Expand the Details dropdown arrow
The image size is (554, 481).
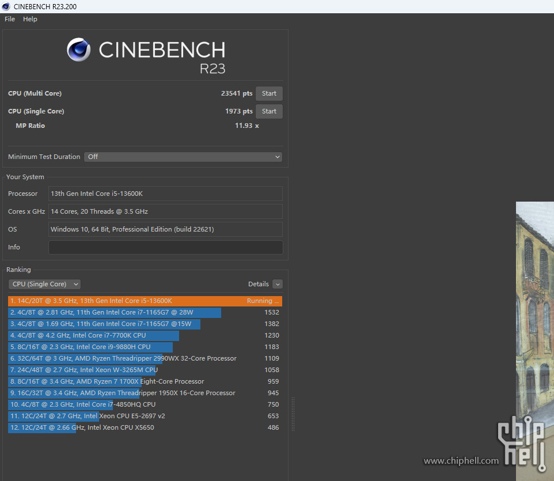click(x=278, y=284)
